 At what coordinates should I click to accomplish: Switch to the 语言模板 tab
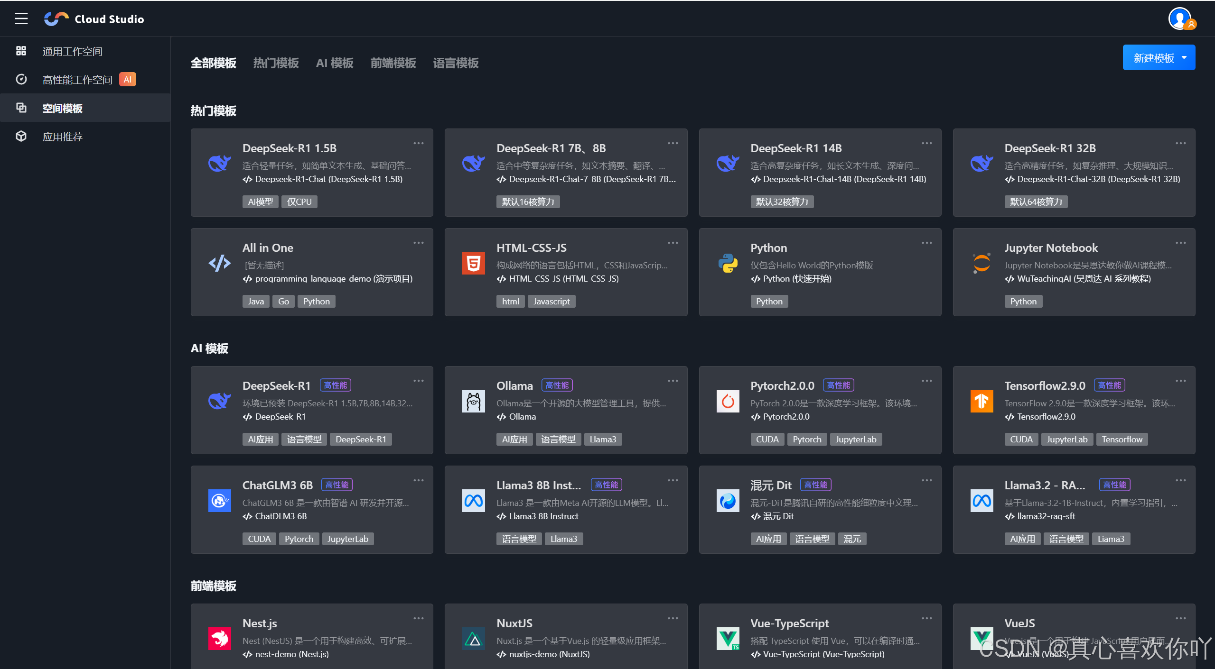pos(456,63)
